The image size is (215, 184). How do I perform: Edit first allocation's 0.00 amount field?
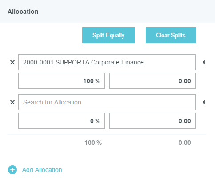(152, 81)
